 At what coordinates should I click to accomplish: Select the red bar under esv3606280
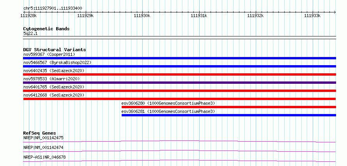click(229, 107)
